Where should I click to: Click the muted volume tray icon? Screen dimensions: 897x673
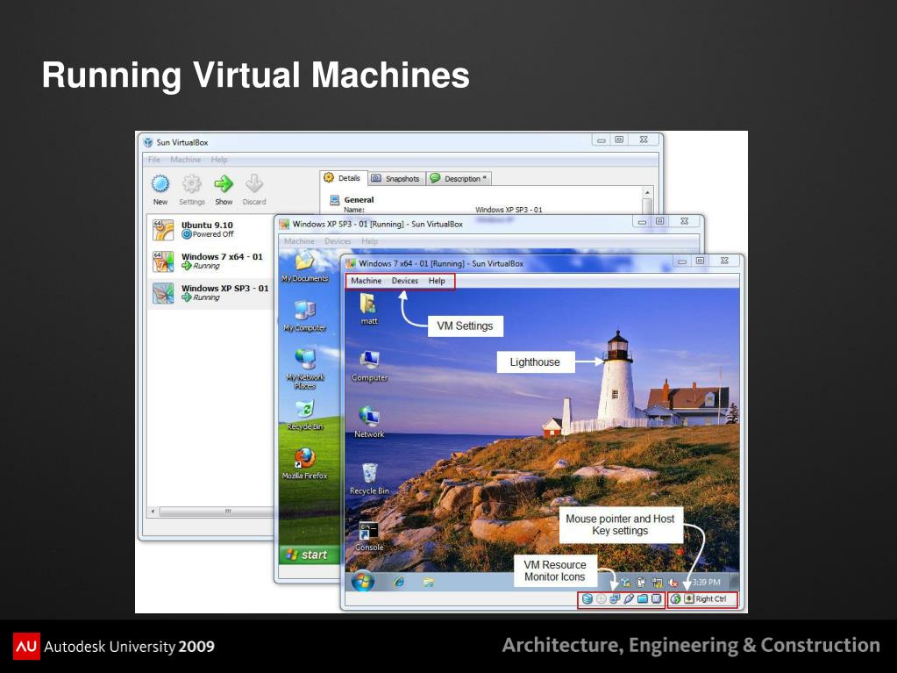(673, 583)
